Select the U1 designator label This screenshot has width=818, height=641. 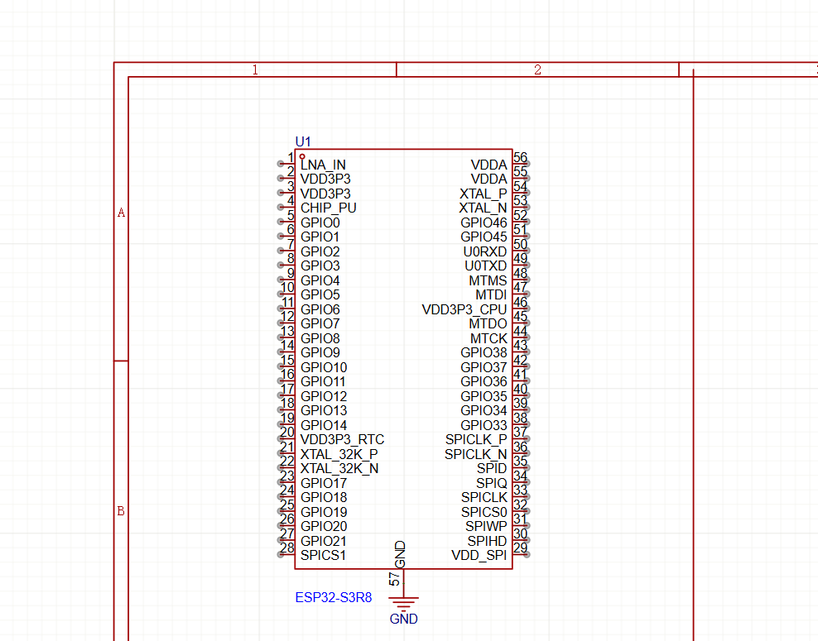(x=303, y=141)
